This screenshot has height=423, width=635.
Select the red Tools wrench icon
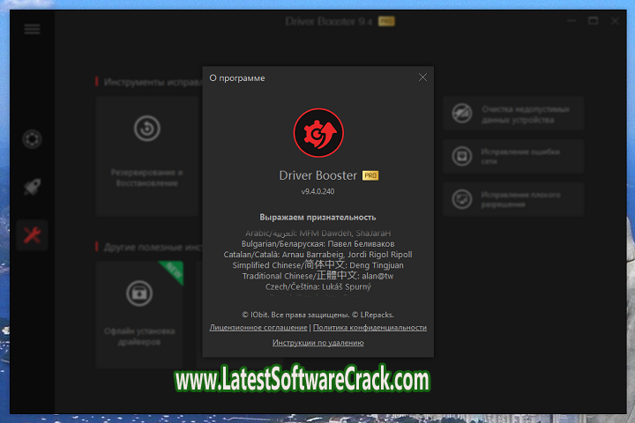(33, 234)
